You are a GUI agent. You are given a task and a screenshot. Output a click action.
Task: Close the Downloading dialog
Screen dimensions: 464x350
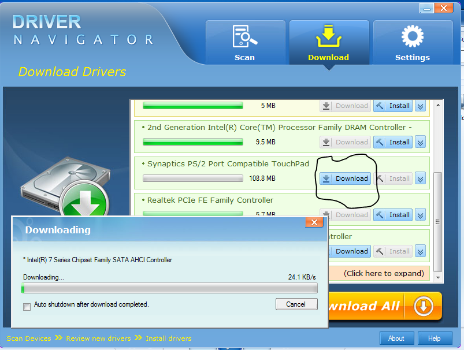pyautogui.click(x=314, y=222)
